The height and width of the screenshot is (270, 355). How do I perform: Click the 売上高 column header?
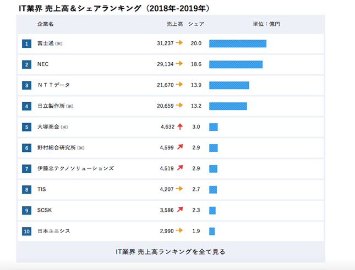click(174, 24)
